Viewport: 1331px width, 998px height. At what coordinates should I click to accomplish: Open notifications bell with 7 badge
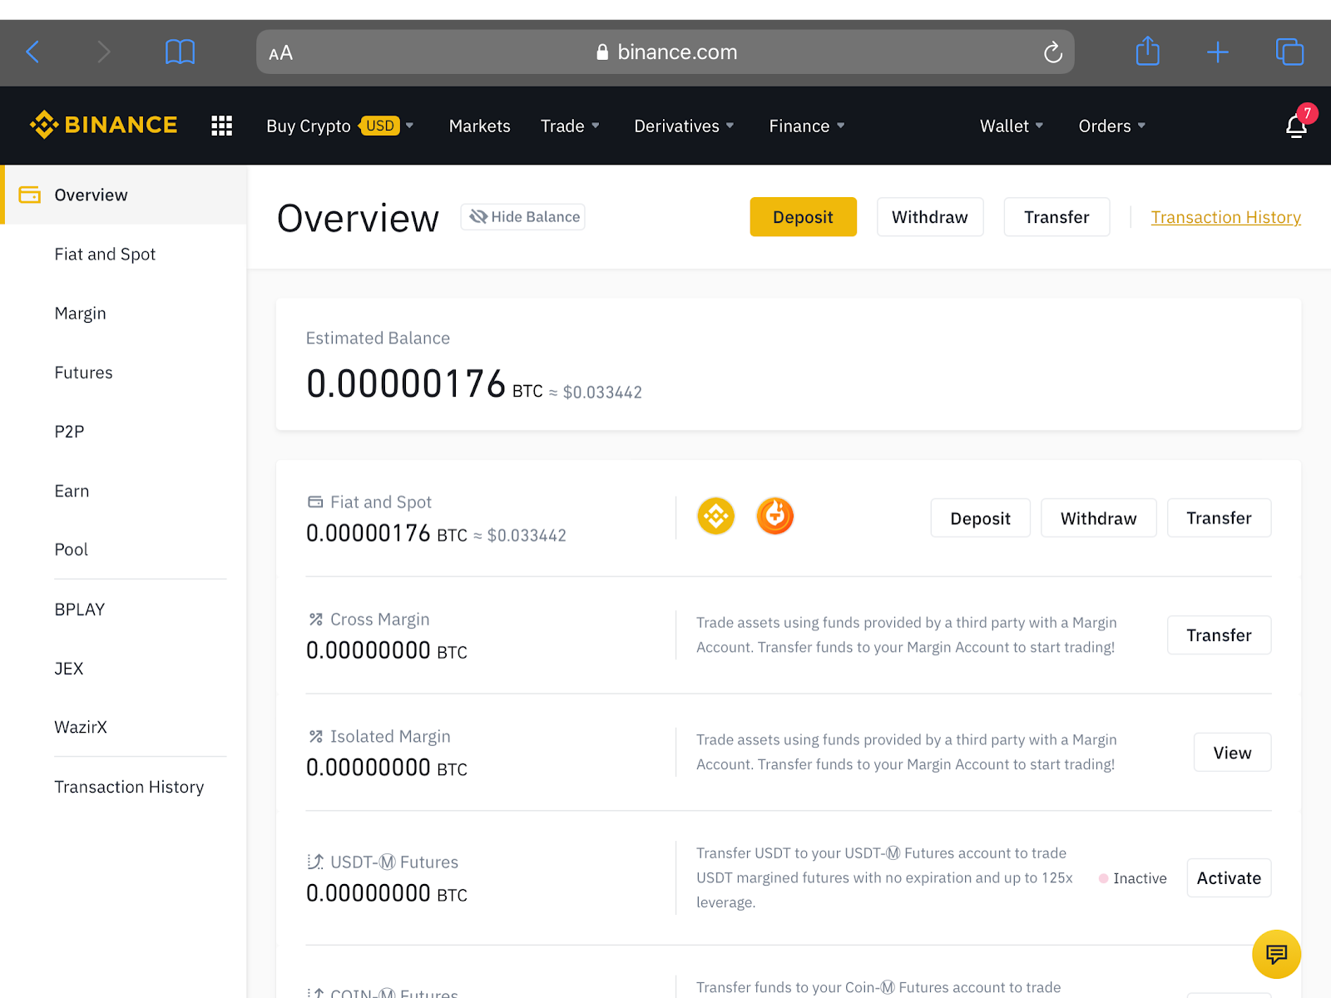[1297, 125]
